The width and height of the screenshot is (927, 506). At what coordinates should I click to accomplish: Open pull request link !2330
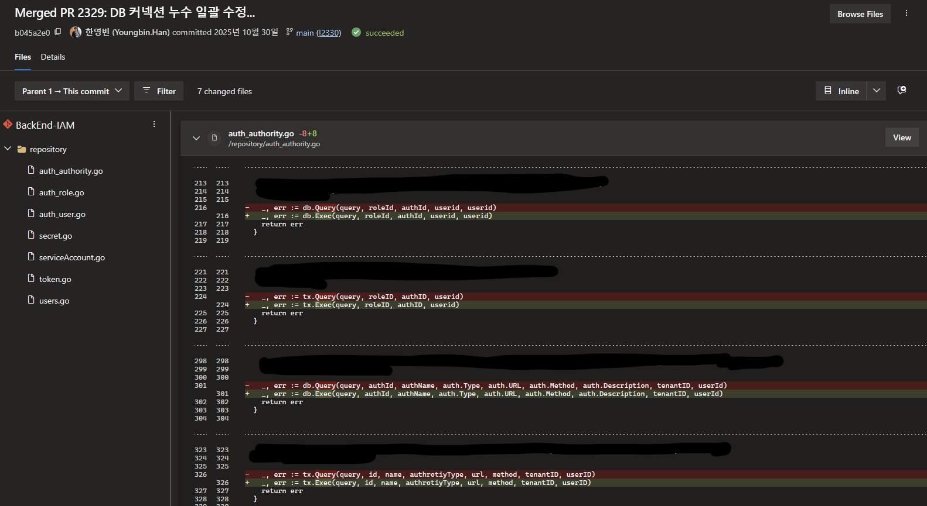coord(329,33)
